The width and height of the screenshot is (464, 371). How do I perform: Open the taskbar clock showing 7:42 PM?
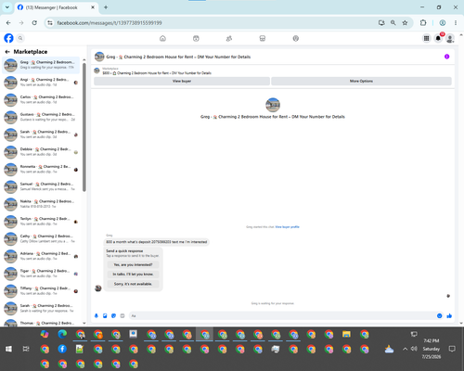coord(432,349)
